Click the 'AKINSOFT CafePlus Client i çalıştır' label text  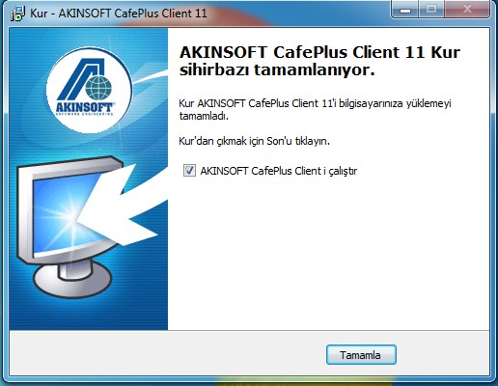[279, 171]
